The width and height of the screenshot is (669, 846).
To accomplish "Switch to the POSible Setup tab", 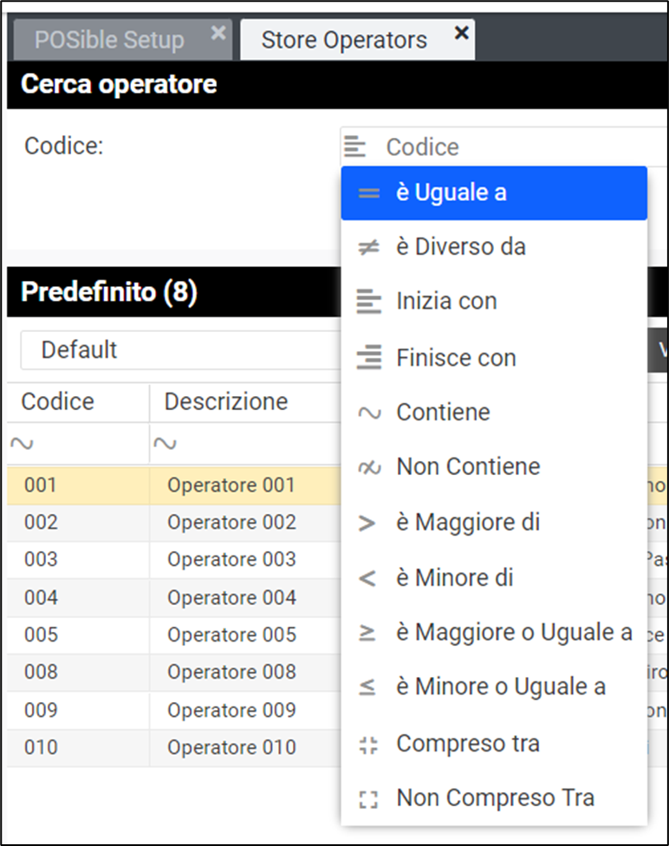I will coord(109,40).
